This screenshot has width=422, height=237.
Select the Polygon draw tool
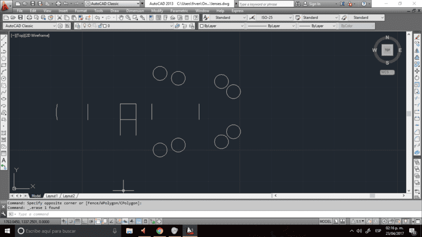pyautogui.click(x=4, y=58)
